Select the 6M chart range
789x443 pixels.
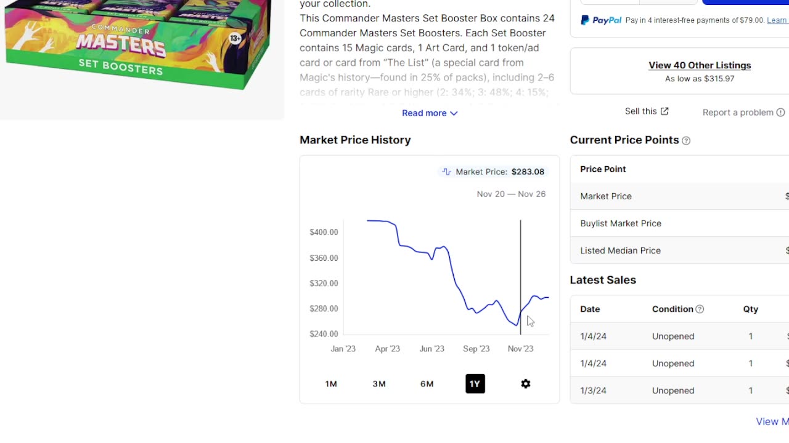[427, 384]
